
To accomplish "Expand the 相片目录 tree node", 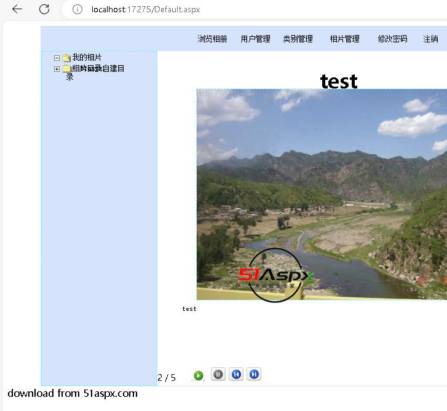I will coord(57,69).
